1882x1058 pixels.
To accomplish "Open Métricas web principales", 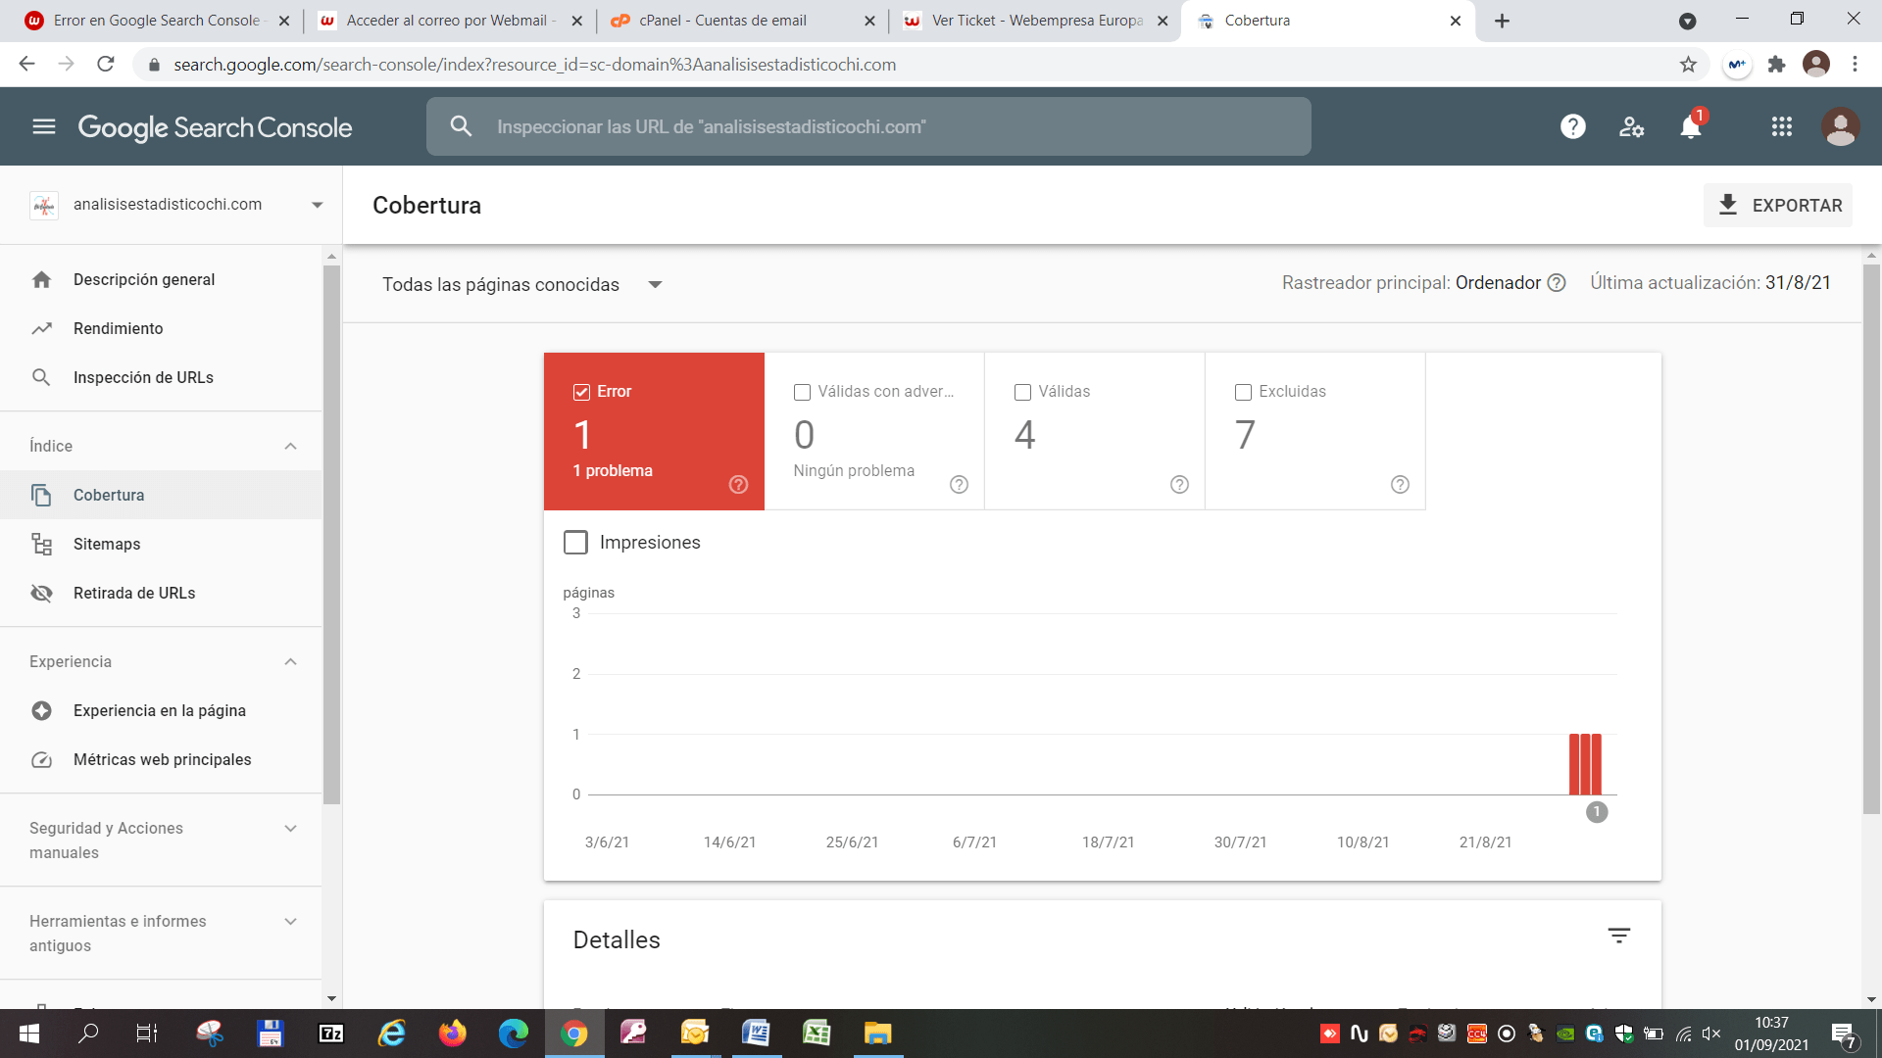I will 162,759.
